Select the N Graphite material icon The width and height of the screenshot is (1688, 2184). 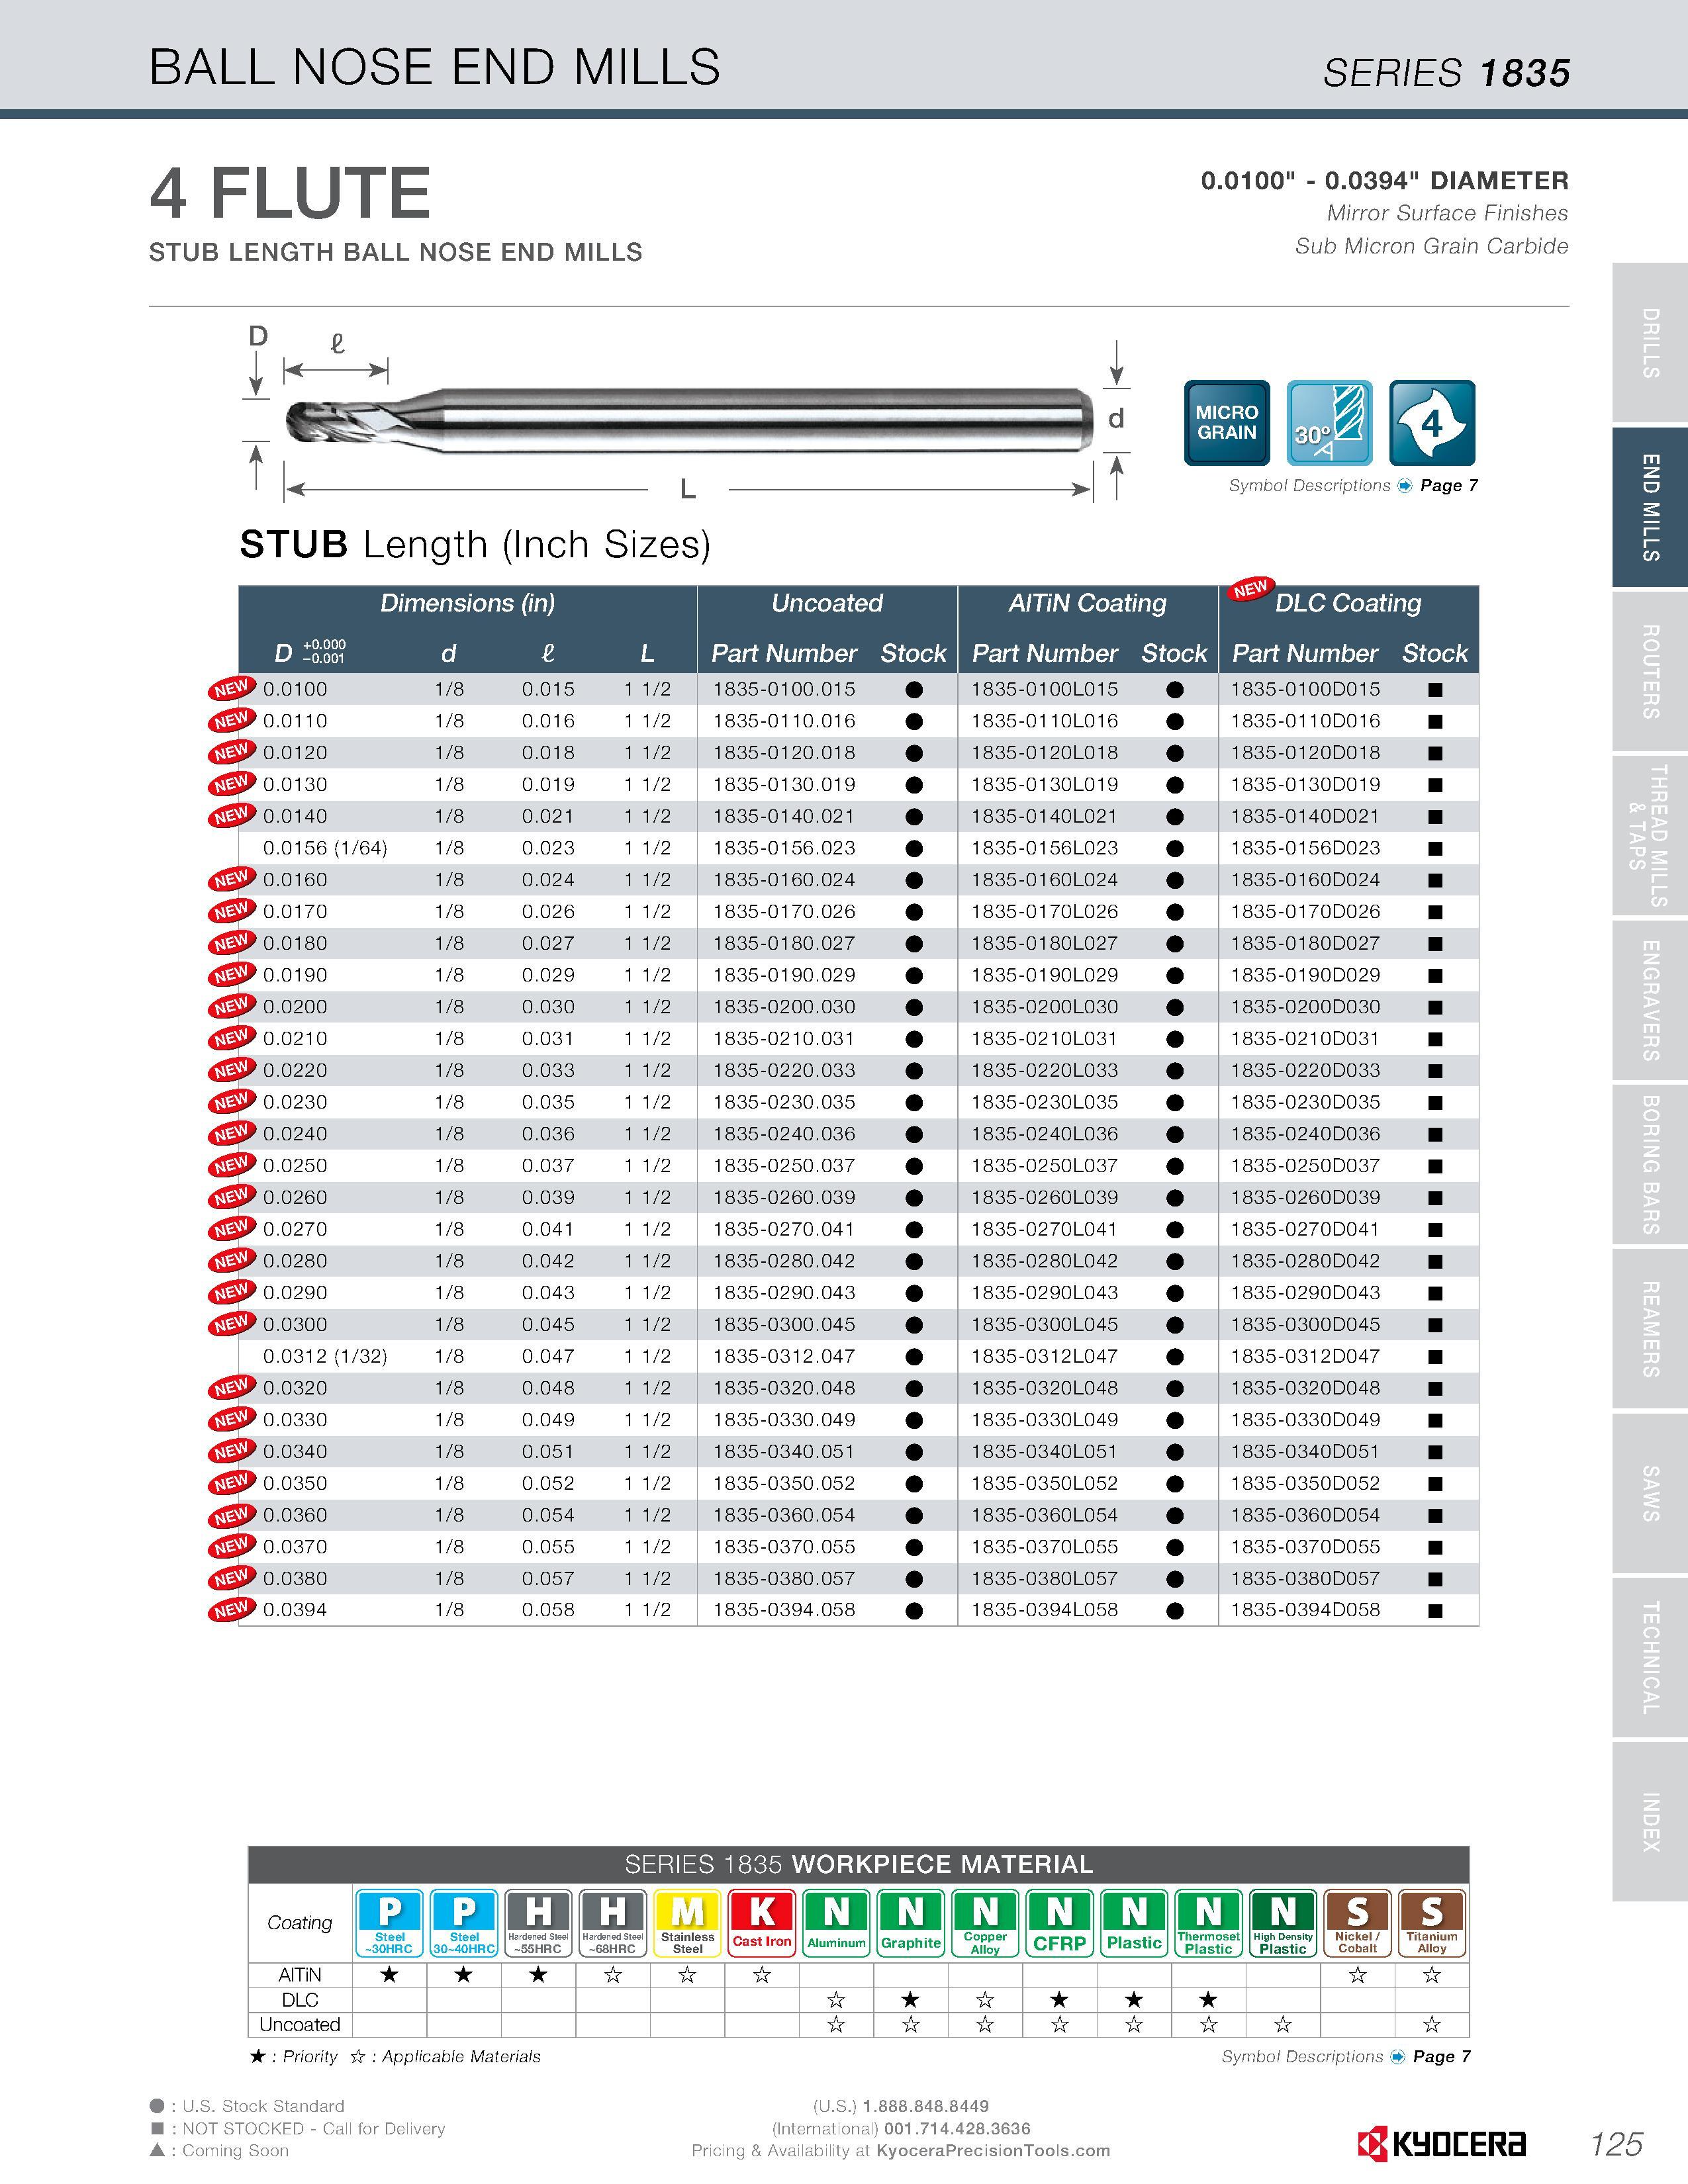click(910, 1923)
